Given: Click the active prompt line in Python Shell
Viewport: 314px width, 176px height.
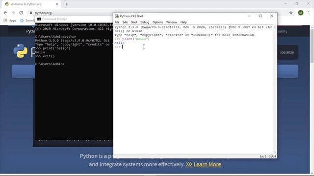Looking at the screenshot, I should pos(194,47).
